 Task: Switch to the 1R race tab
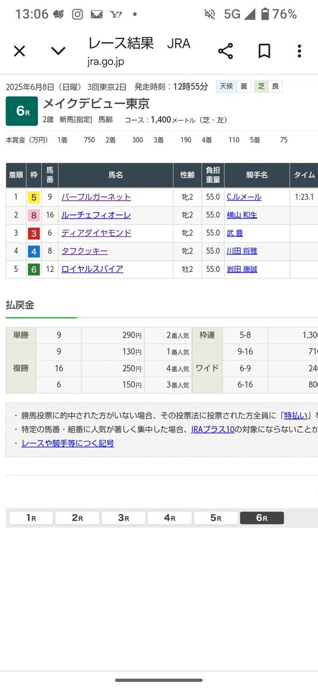pos(31,517)
